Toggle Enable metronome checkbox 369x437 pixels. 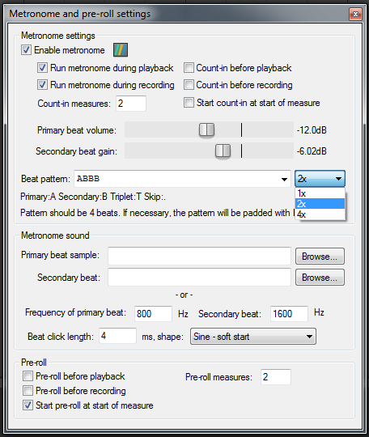click(26, 50)
